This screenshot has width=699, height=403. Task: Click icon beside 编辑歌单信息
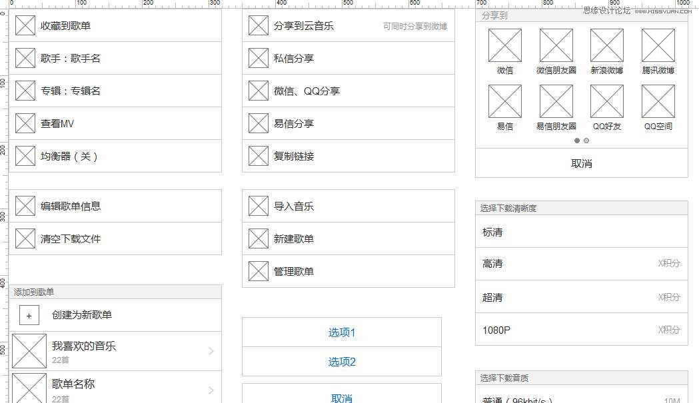[x=25, y=206]
